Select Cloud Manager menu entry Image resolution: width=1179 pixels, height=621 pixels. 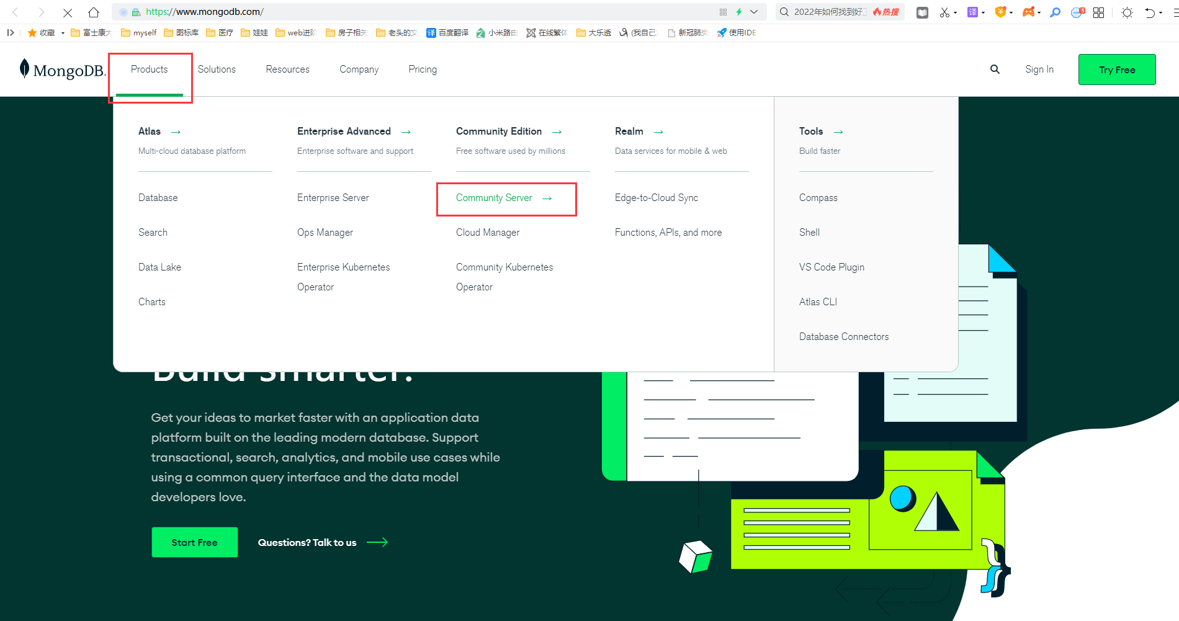(x=488, y=233)
